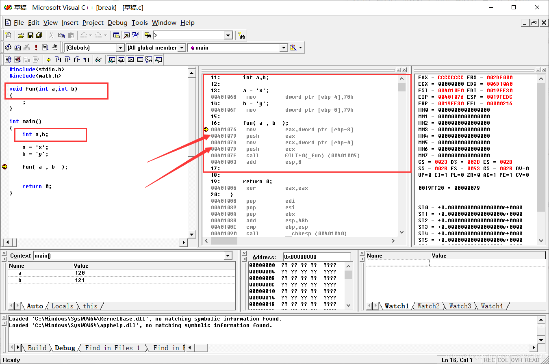The image size is (549, 364).
Task: Click the Find in Files binoculars icon
Action: [148, 35]
